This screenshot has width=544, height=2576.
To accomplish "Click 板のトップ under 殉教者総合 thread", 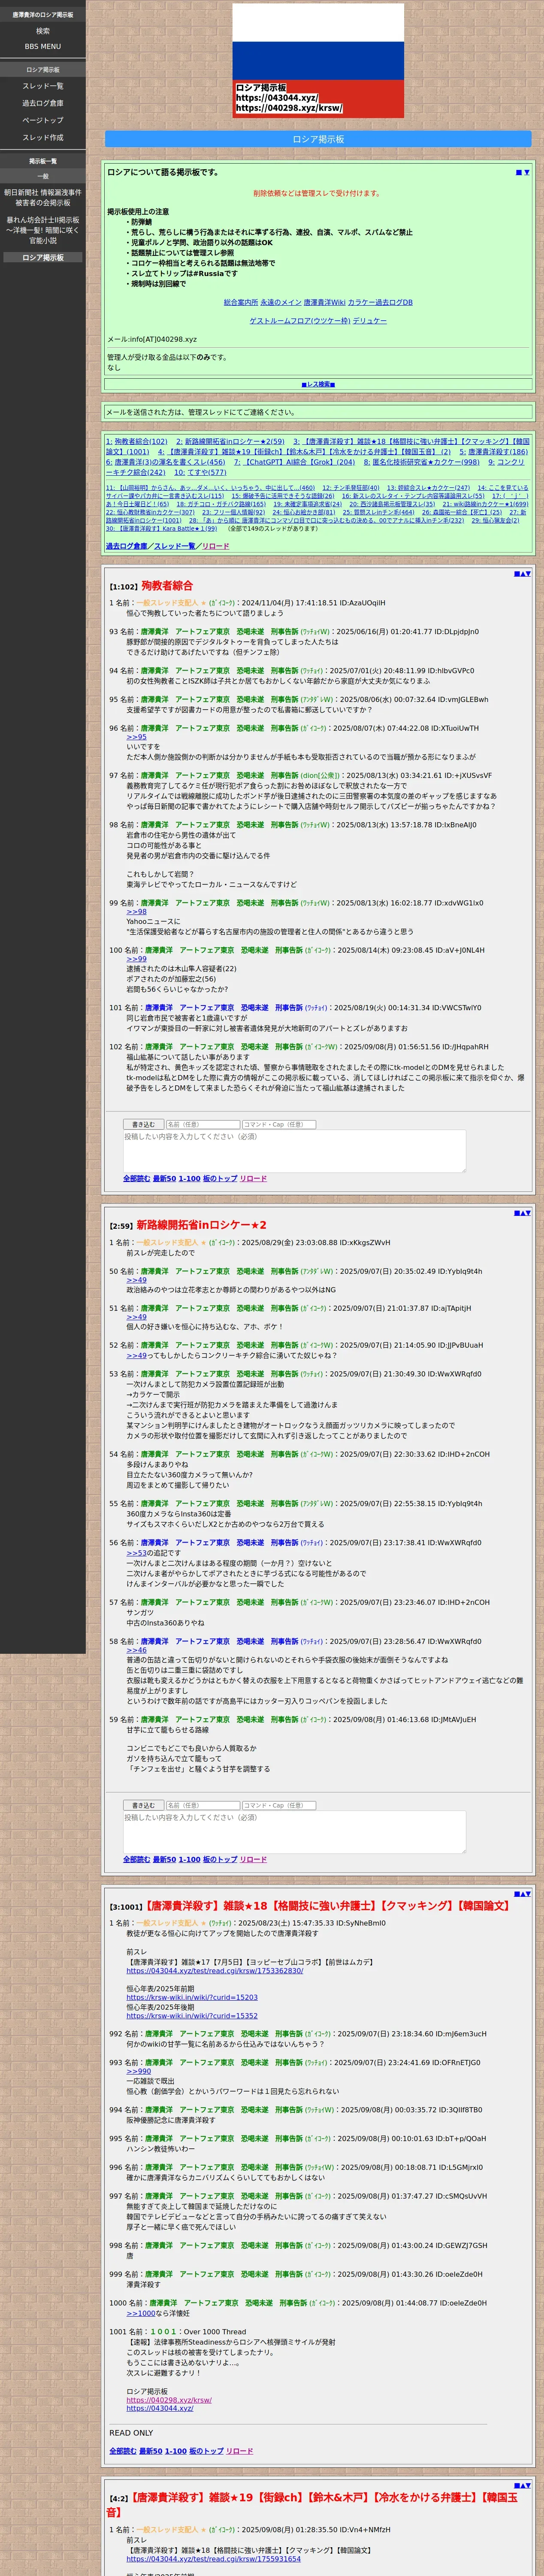I will coord(220,1179).
